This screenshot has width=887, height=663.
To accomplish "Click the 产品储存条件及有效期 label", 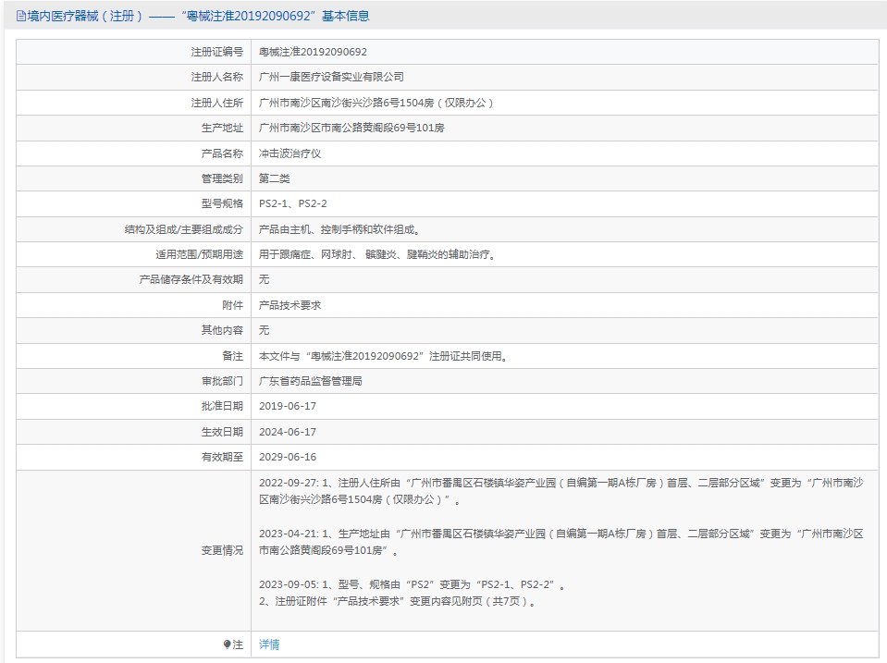I will coord(191,279).
